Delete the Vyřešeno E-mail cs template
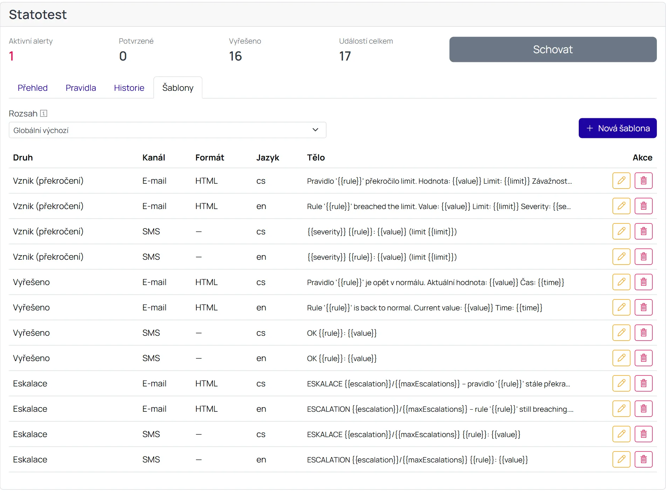The width and height of the screenshot is (666, 492). [x=643, y=282]
